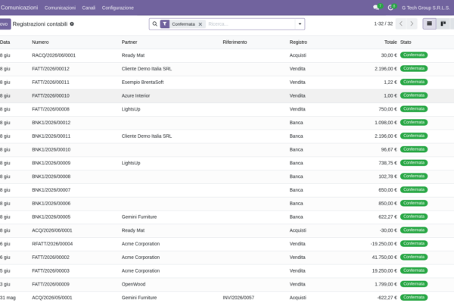This screenshot has height=303, width=454.
Task: Click the total 41.750,00 €
Action: point(384,258)
